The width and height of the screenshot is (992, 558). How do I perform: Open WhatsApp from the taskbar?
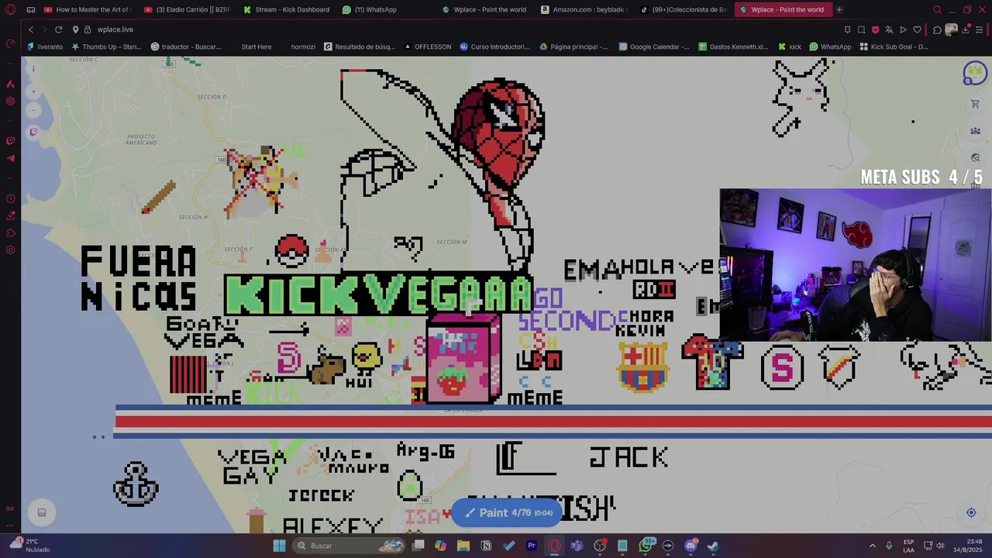tap(646, 546)
